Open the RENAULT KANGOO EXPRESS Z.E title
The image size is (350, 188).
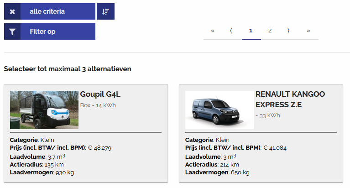coord(290,99)
